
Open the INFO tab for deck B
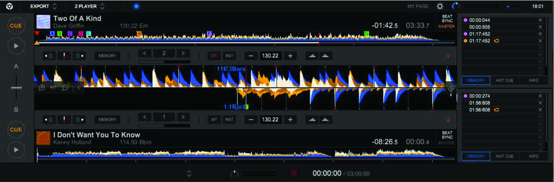533,156
